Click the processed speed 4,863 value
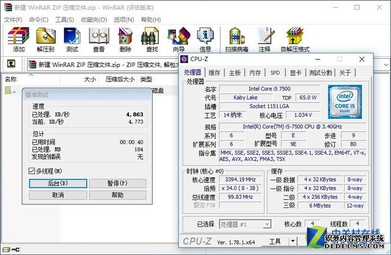 (x=134, y=114)
